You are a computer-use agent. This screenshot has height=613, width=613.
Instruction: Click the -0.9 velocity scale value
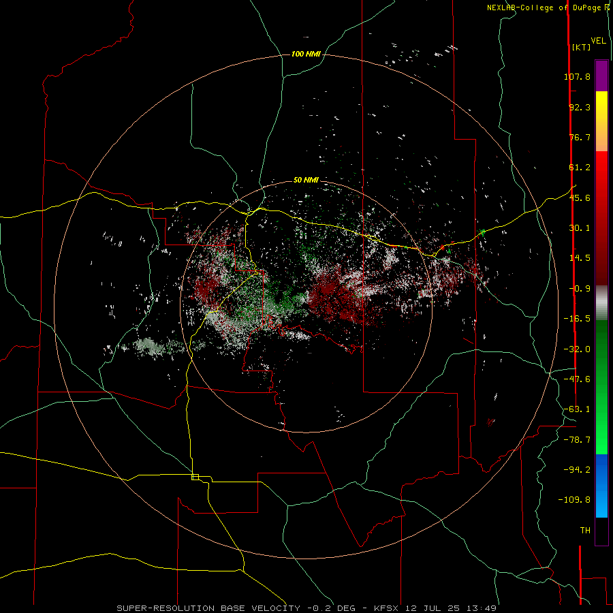pos(580,289)
